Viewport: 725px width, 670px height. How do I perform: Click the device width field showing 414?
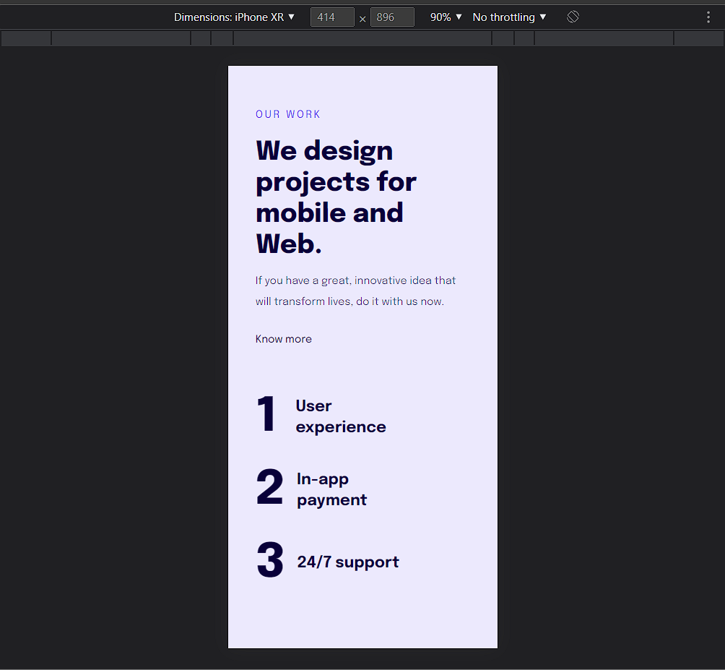[332, 17]
